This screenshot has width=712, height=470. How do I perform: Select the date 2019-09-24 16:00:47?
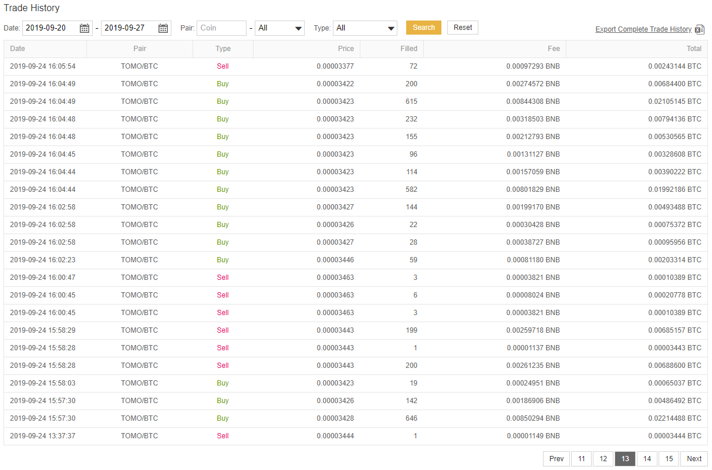(x=43, y=278)
